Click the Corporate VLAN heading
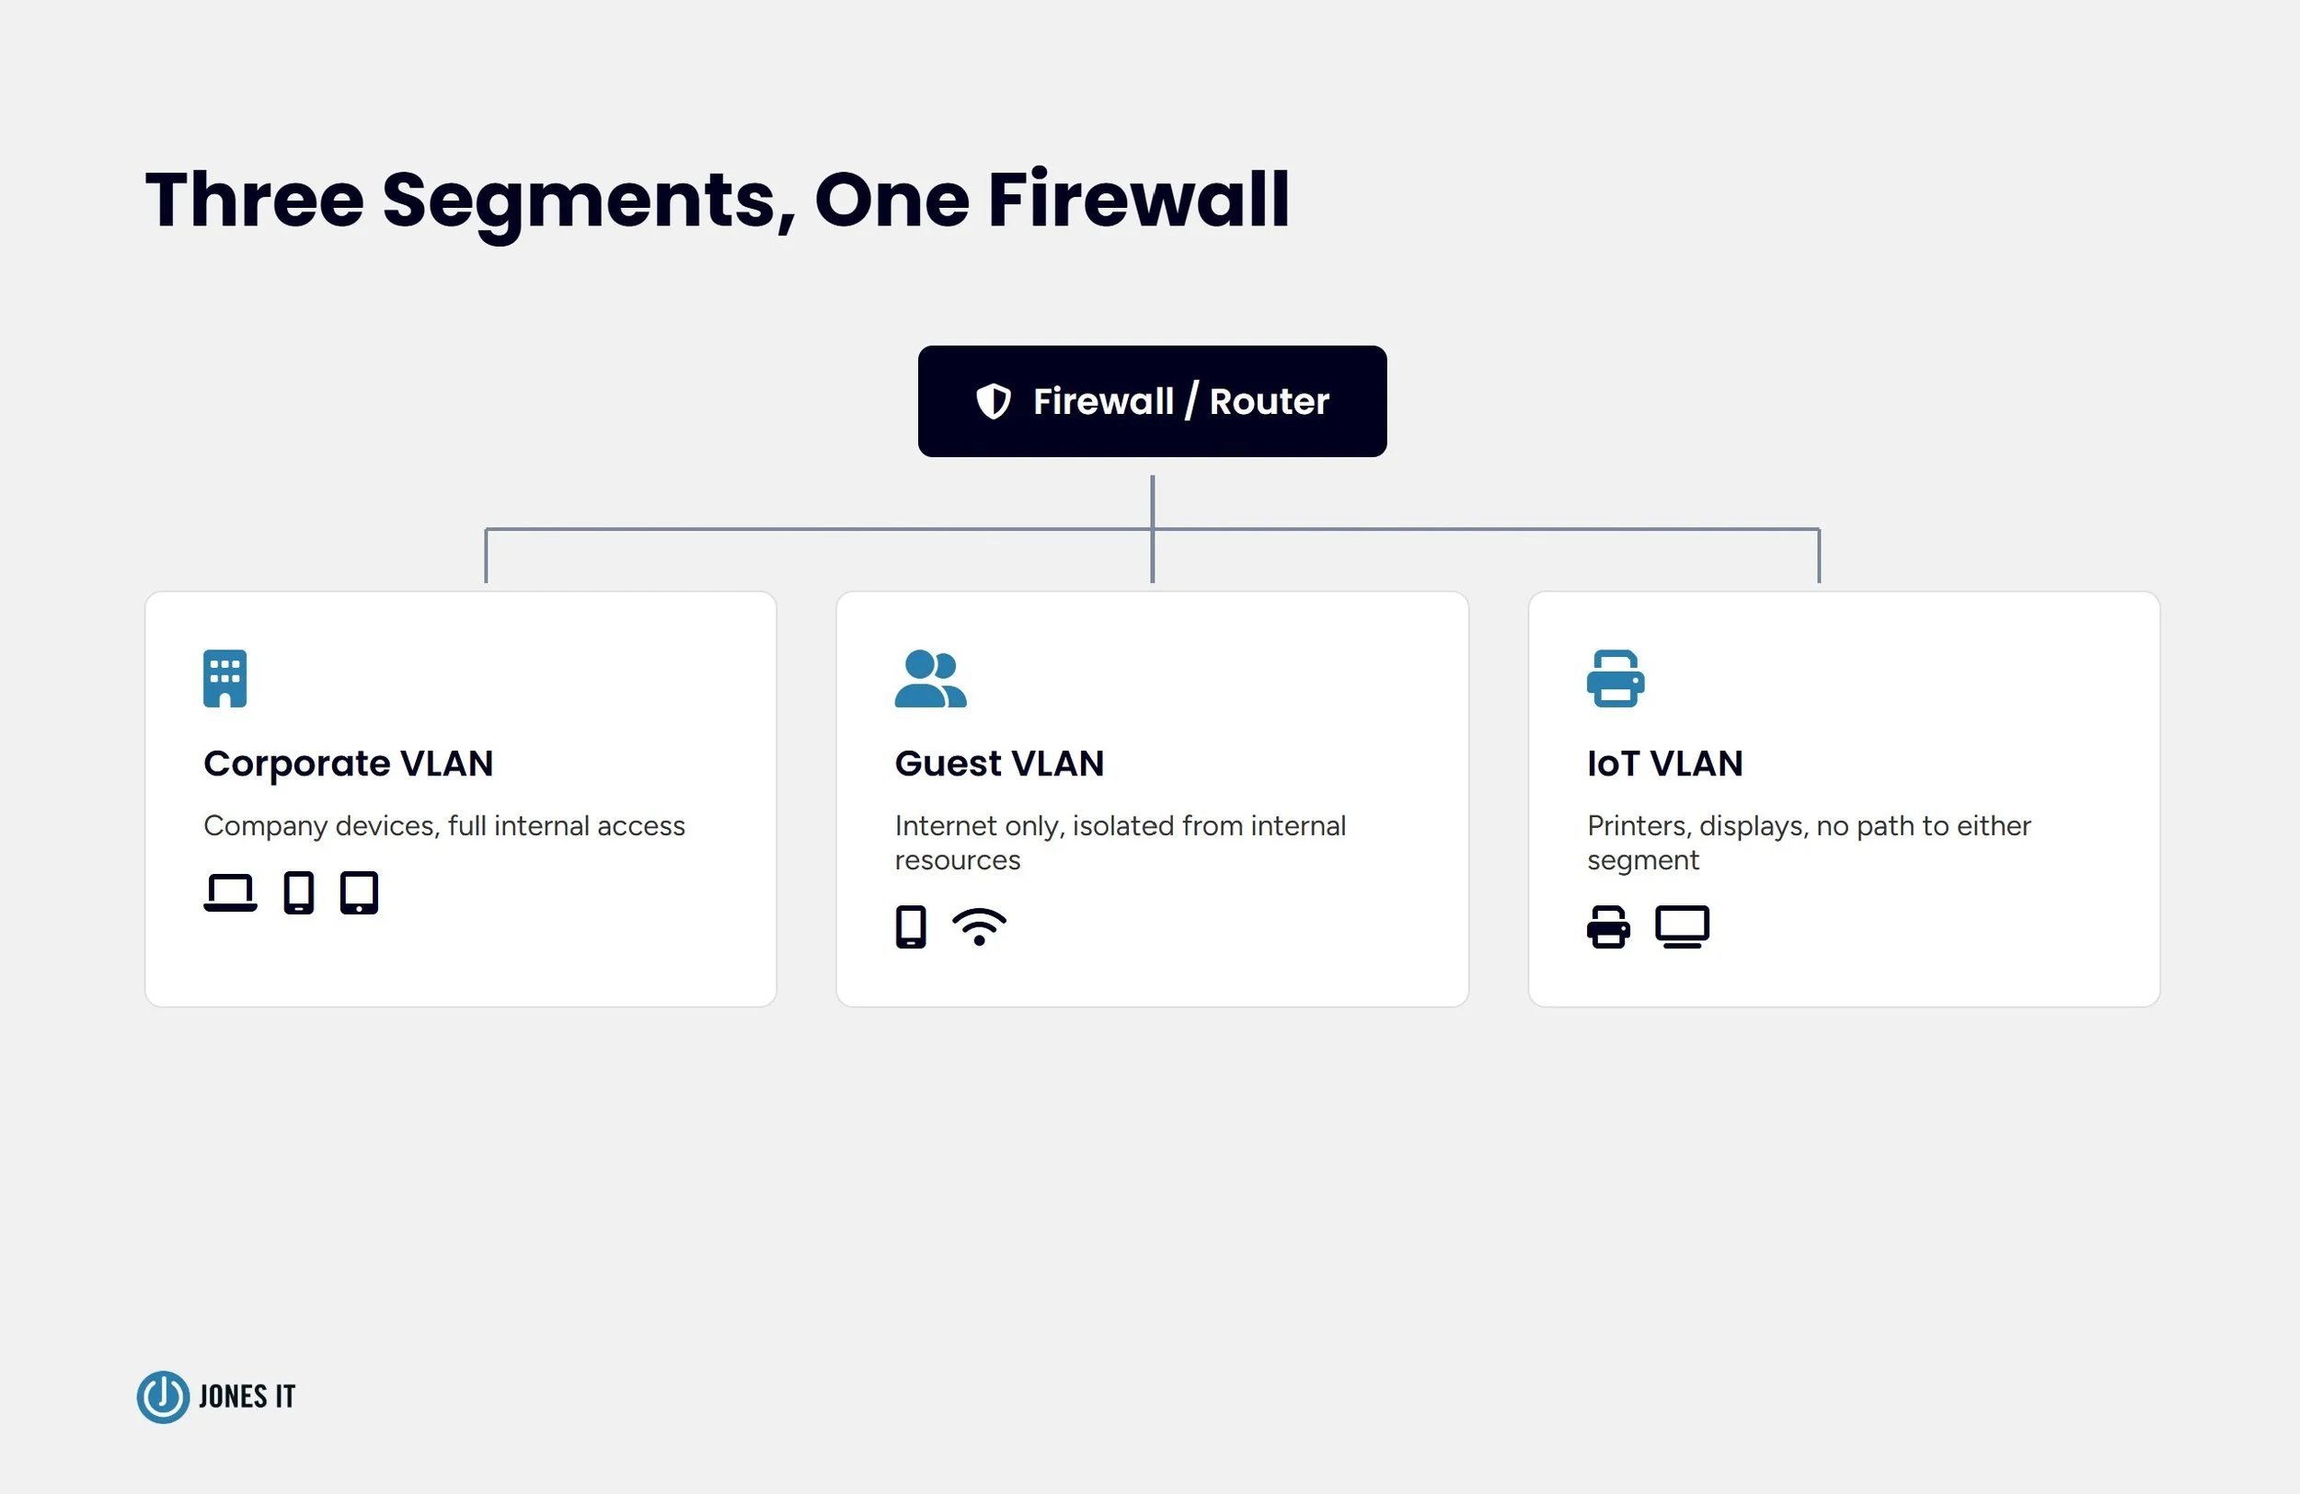2300x1494 pixels. coord(348,764)
